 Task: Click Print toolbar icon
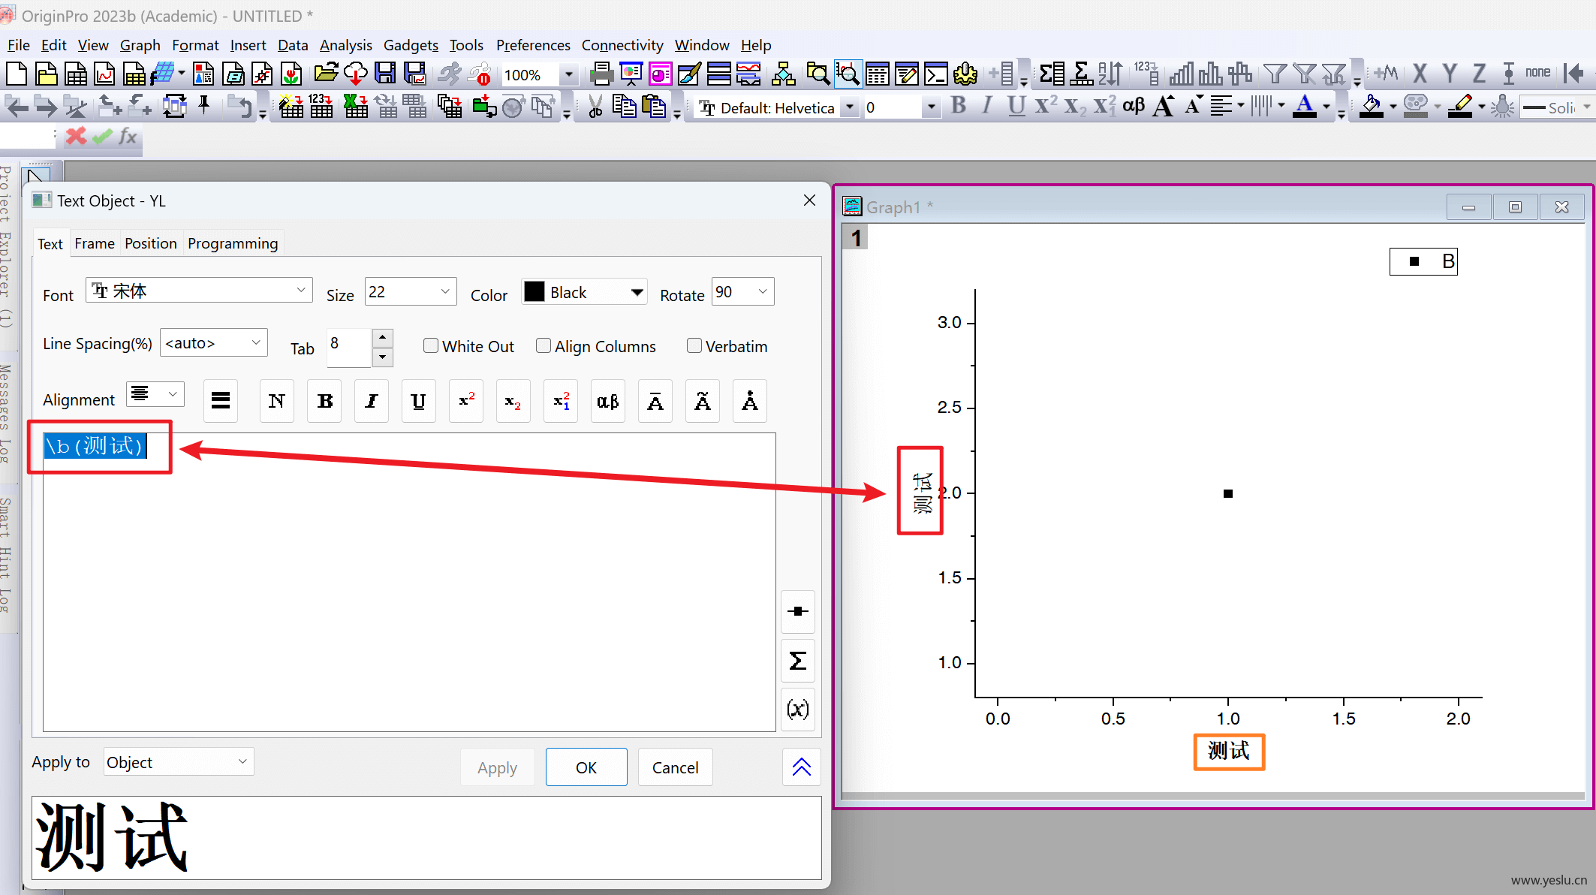601,74
